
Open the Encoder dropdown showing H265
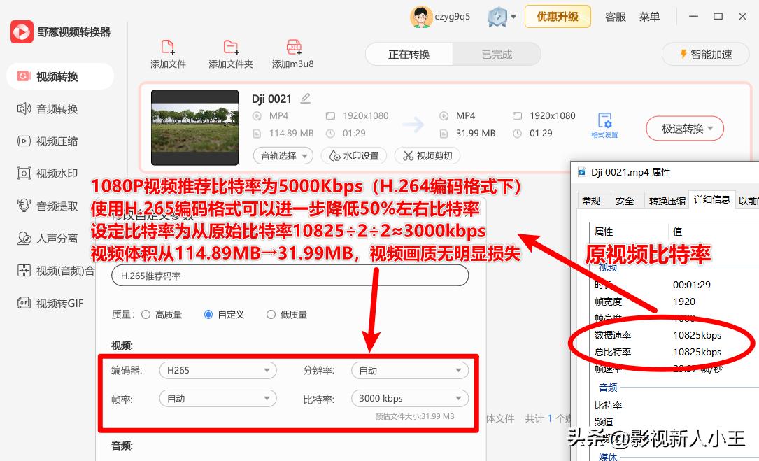click(x=218, y=371)
